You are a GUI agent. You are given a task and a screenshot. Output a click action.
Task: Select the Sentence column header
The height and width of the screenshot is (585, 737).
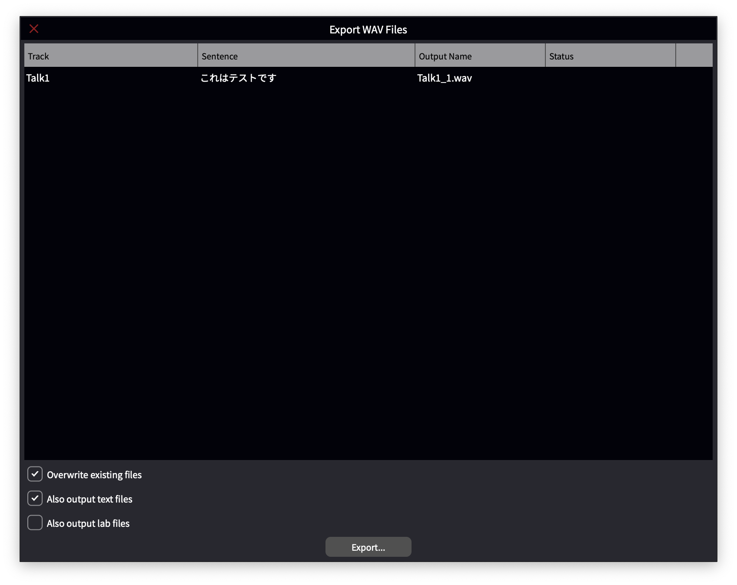[306, 56]
